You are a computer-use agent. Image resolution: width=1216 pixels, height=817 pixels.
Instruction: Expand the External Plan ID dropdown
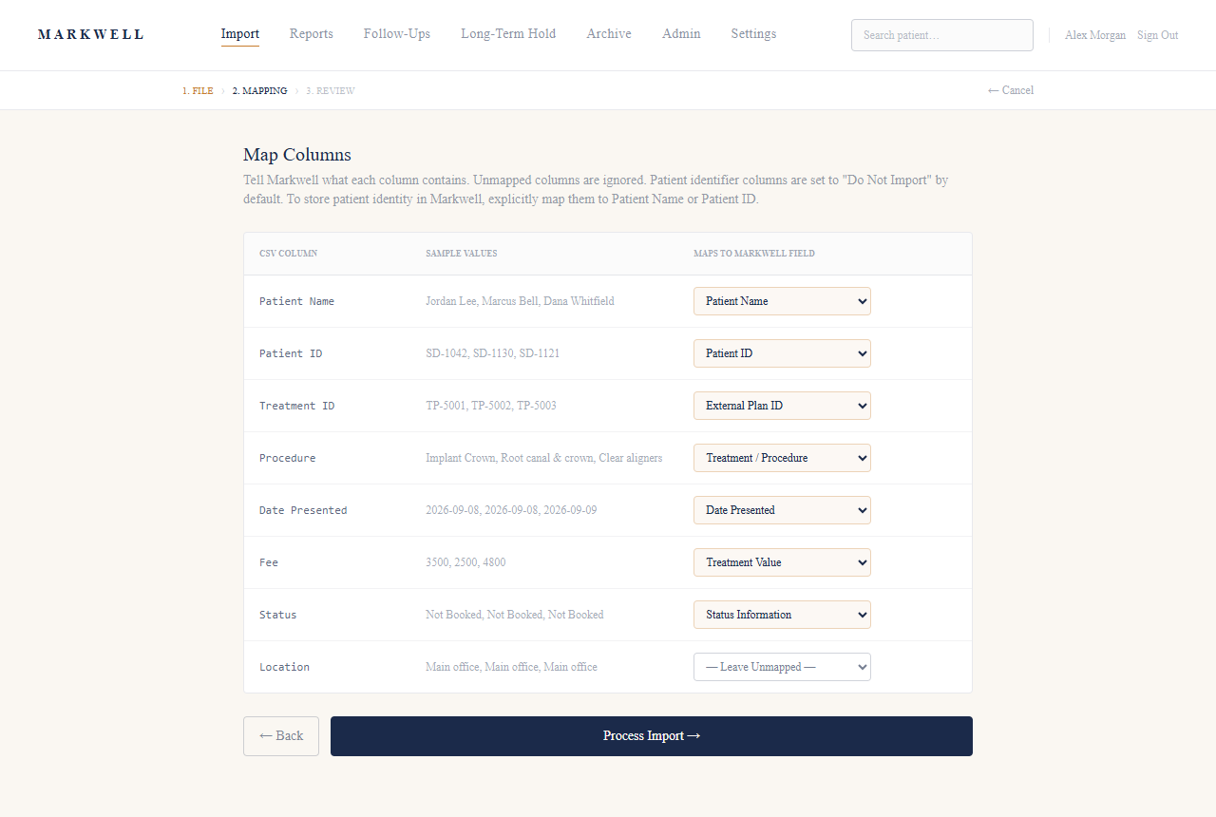click(782, 406)
